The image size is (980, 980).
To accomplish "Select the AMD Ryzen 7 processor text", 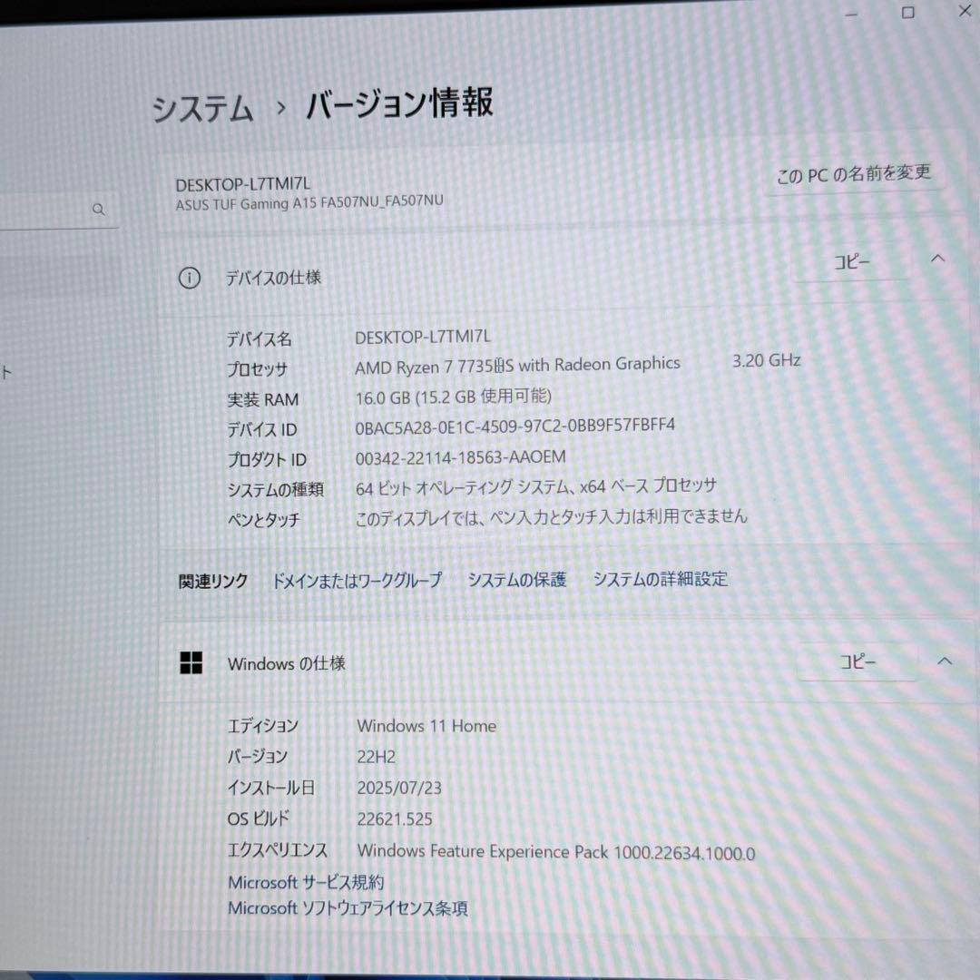I will 517,365.
